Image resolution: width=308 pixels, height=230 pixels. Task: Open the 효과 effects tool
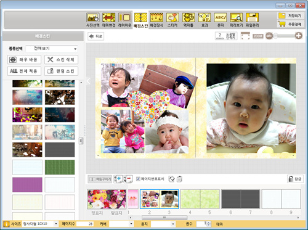click(205, 20)
